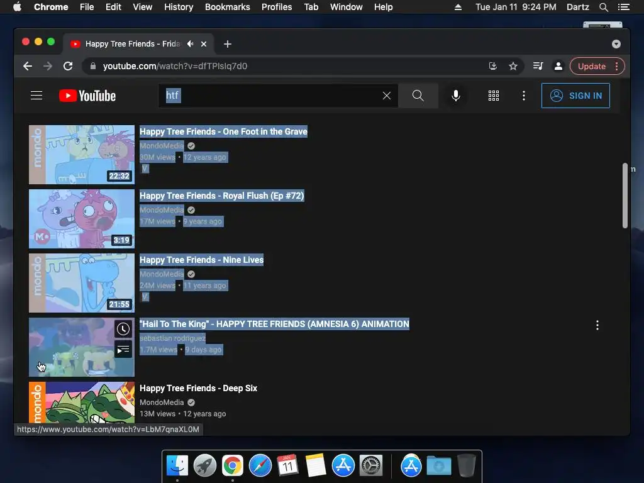
Task: Add Hail To The King to Watch later
Action: click(x=123, y=329)
